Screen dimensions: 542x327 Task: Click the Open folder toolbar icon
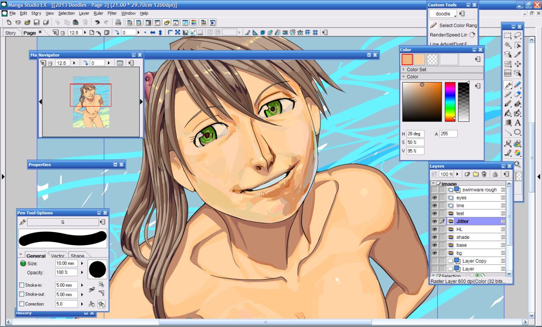click(27, 22)
